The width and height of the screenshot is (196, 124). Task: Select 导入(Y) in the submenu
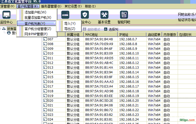point(70,24)
